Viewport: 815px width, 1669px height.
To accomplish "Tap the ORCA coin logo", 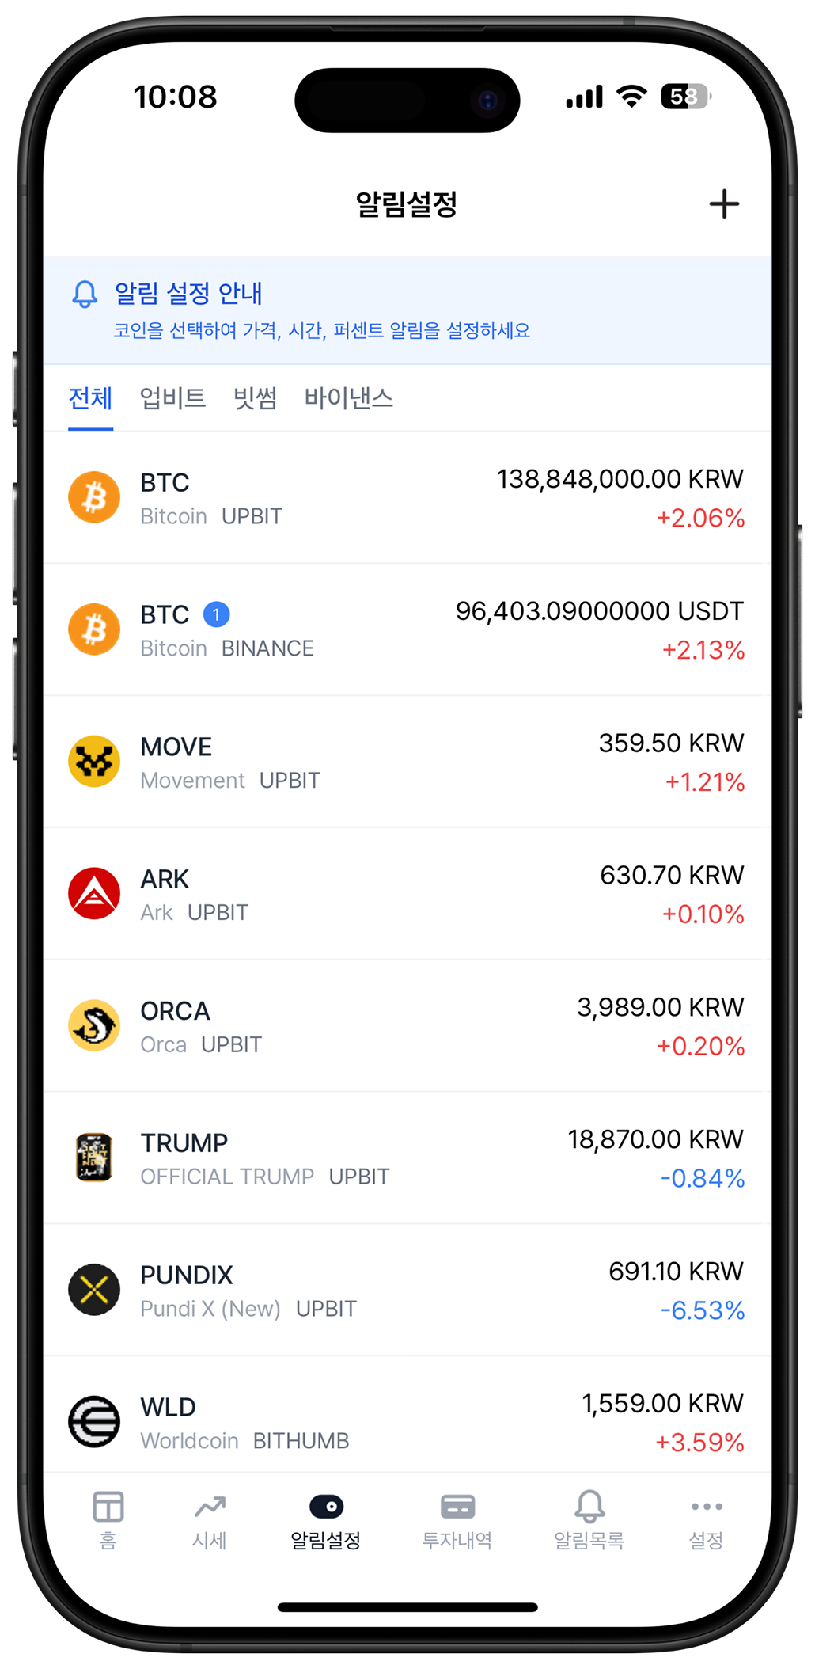I will (x=94, y=1025).
